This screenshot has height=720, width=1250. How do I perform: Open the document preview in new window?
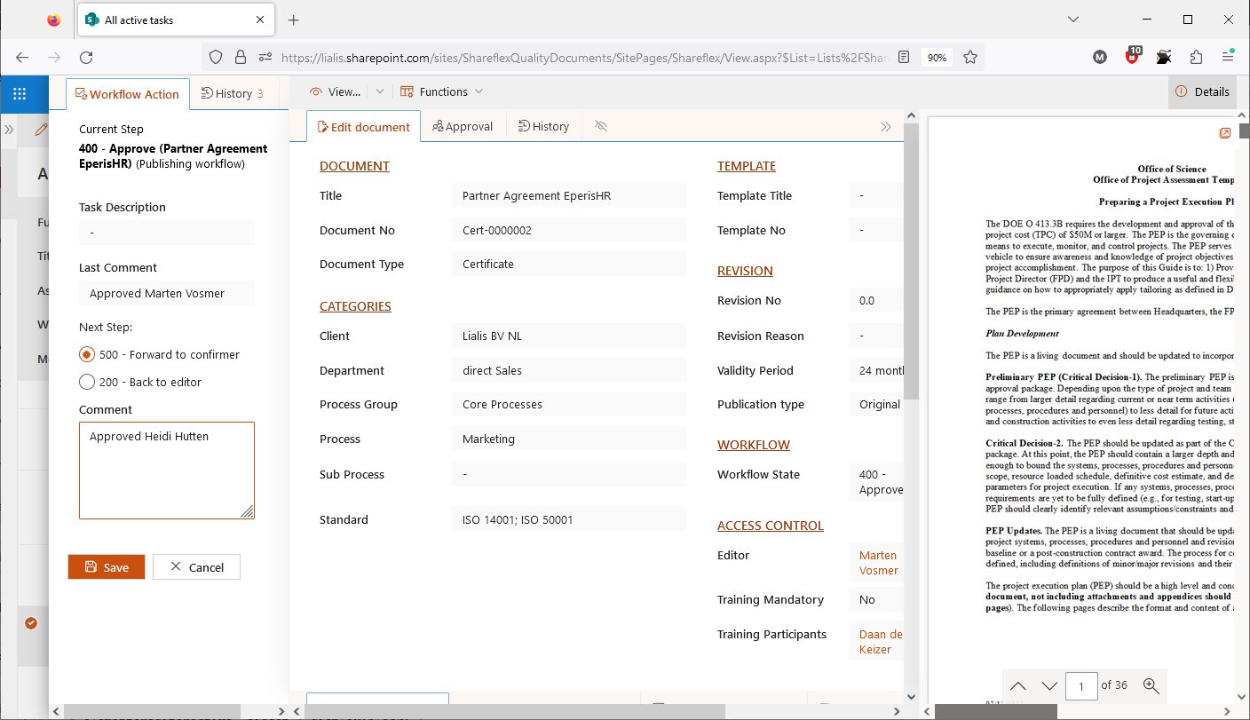[x=1225, y=133]
